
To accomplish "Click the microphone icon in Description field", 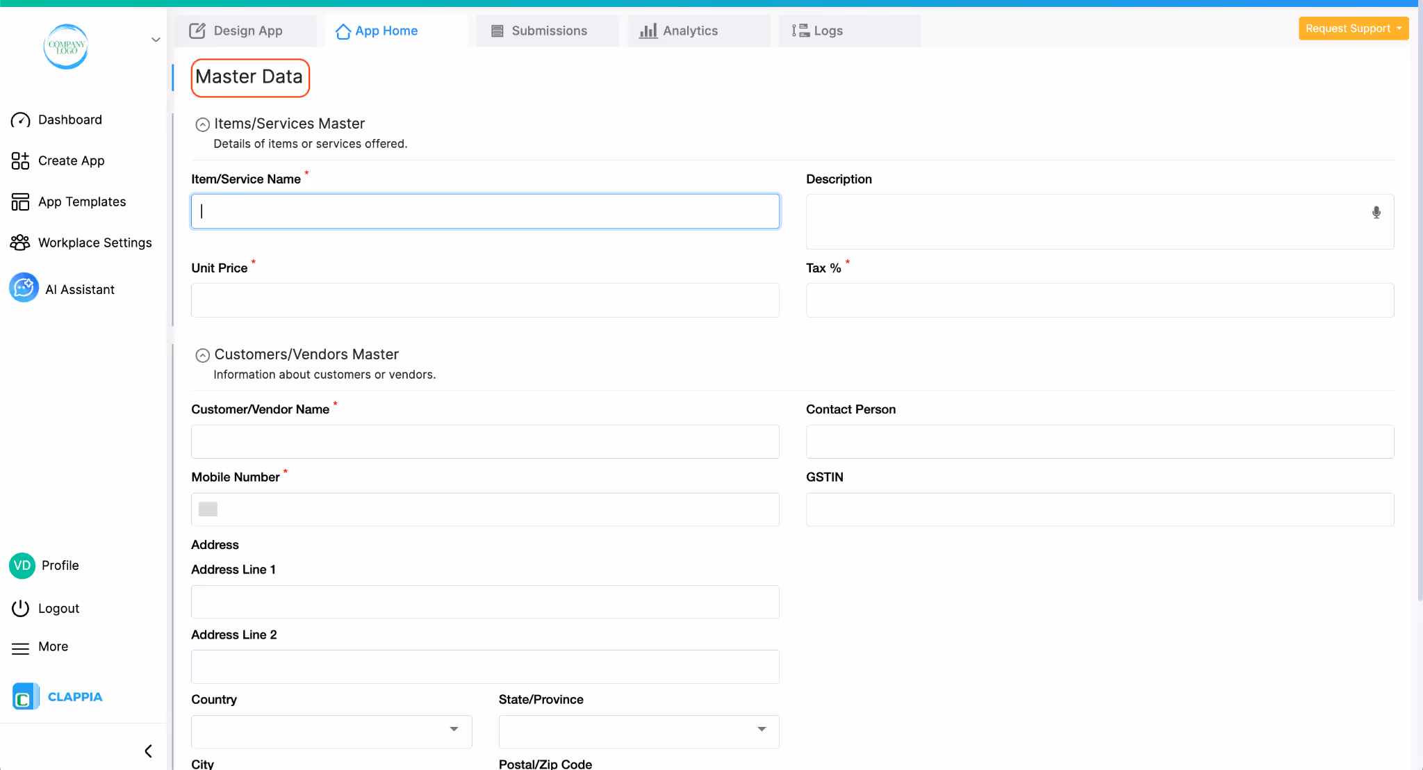I will [x=1376, y=213].
